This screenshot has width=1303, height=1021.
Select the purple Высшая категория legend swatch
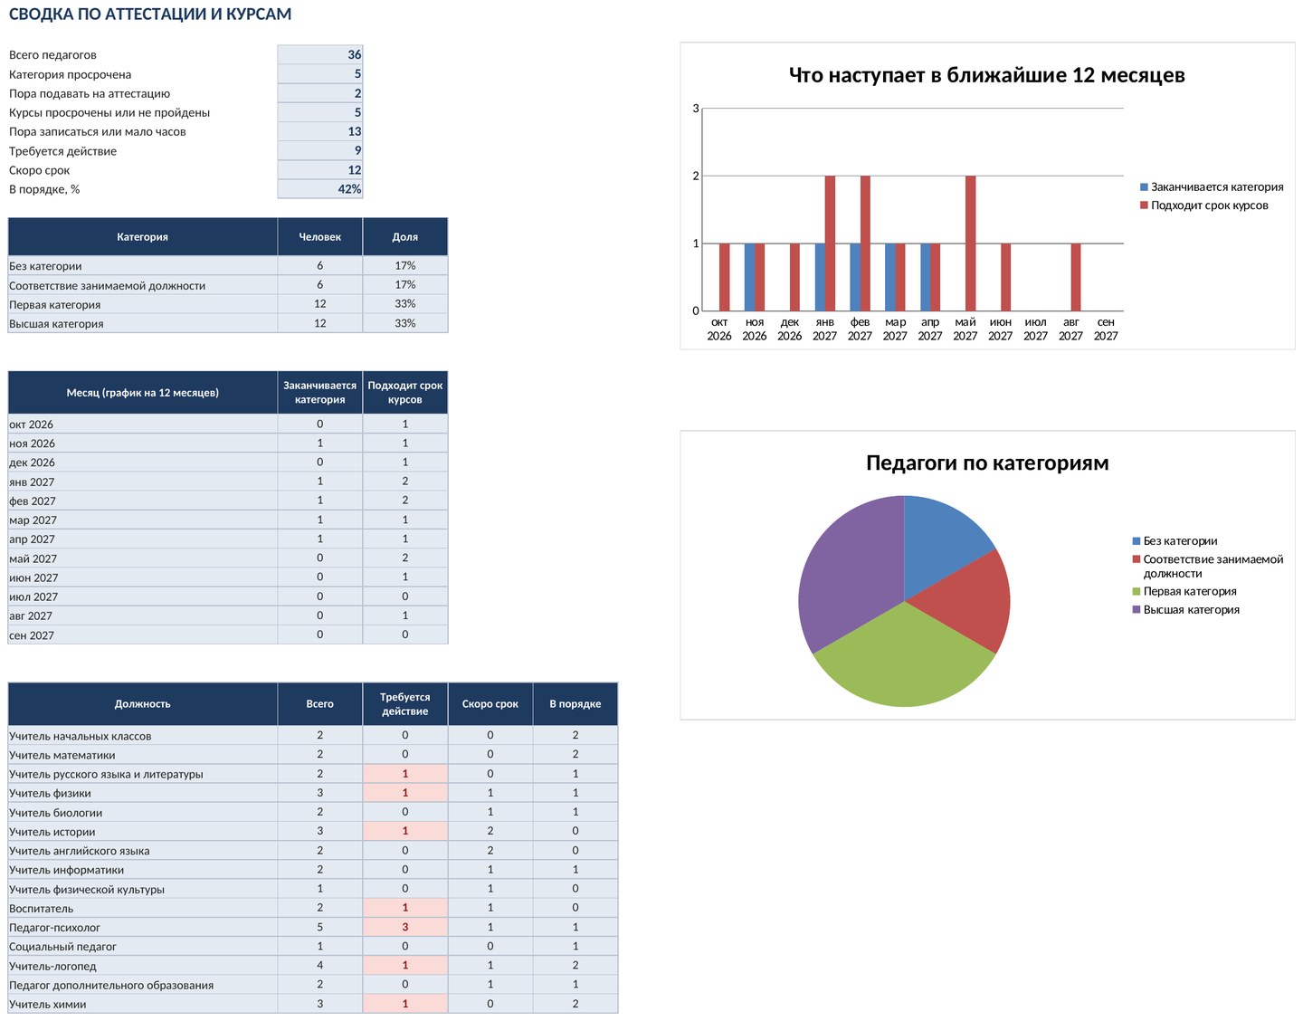click(x=1137, y=609)
